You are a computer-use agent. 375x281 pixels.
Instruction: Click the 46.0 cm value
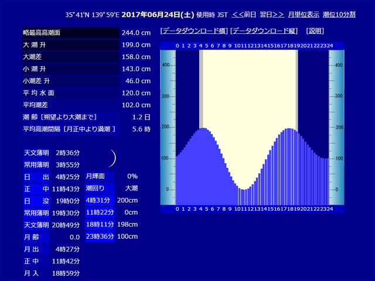coord(138,81)
